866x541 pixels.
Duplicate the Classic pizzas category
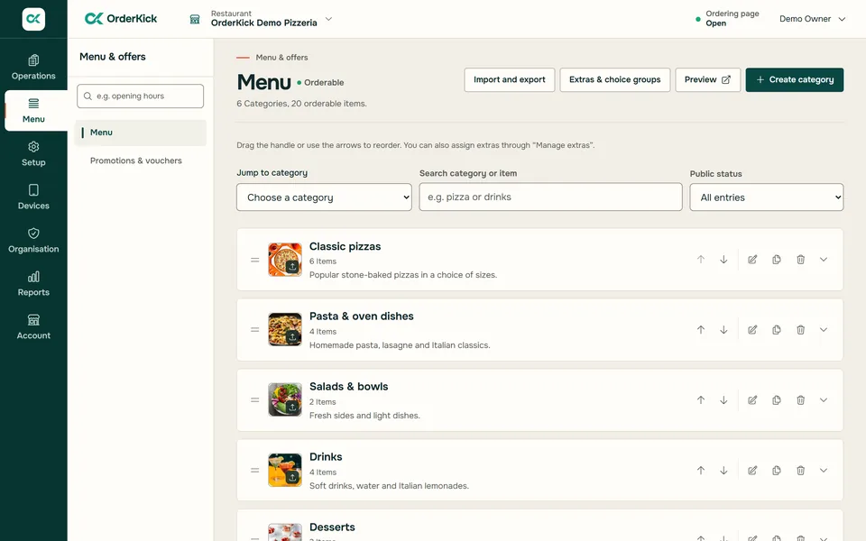(777, 260)
